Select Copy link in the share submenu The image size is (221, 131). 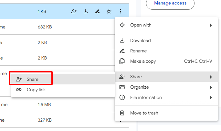tap(36, 90)
